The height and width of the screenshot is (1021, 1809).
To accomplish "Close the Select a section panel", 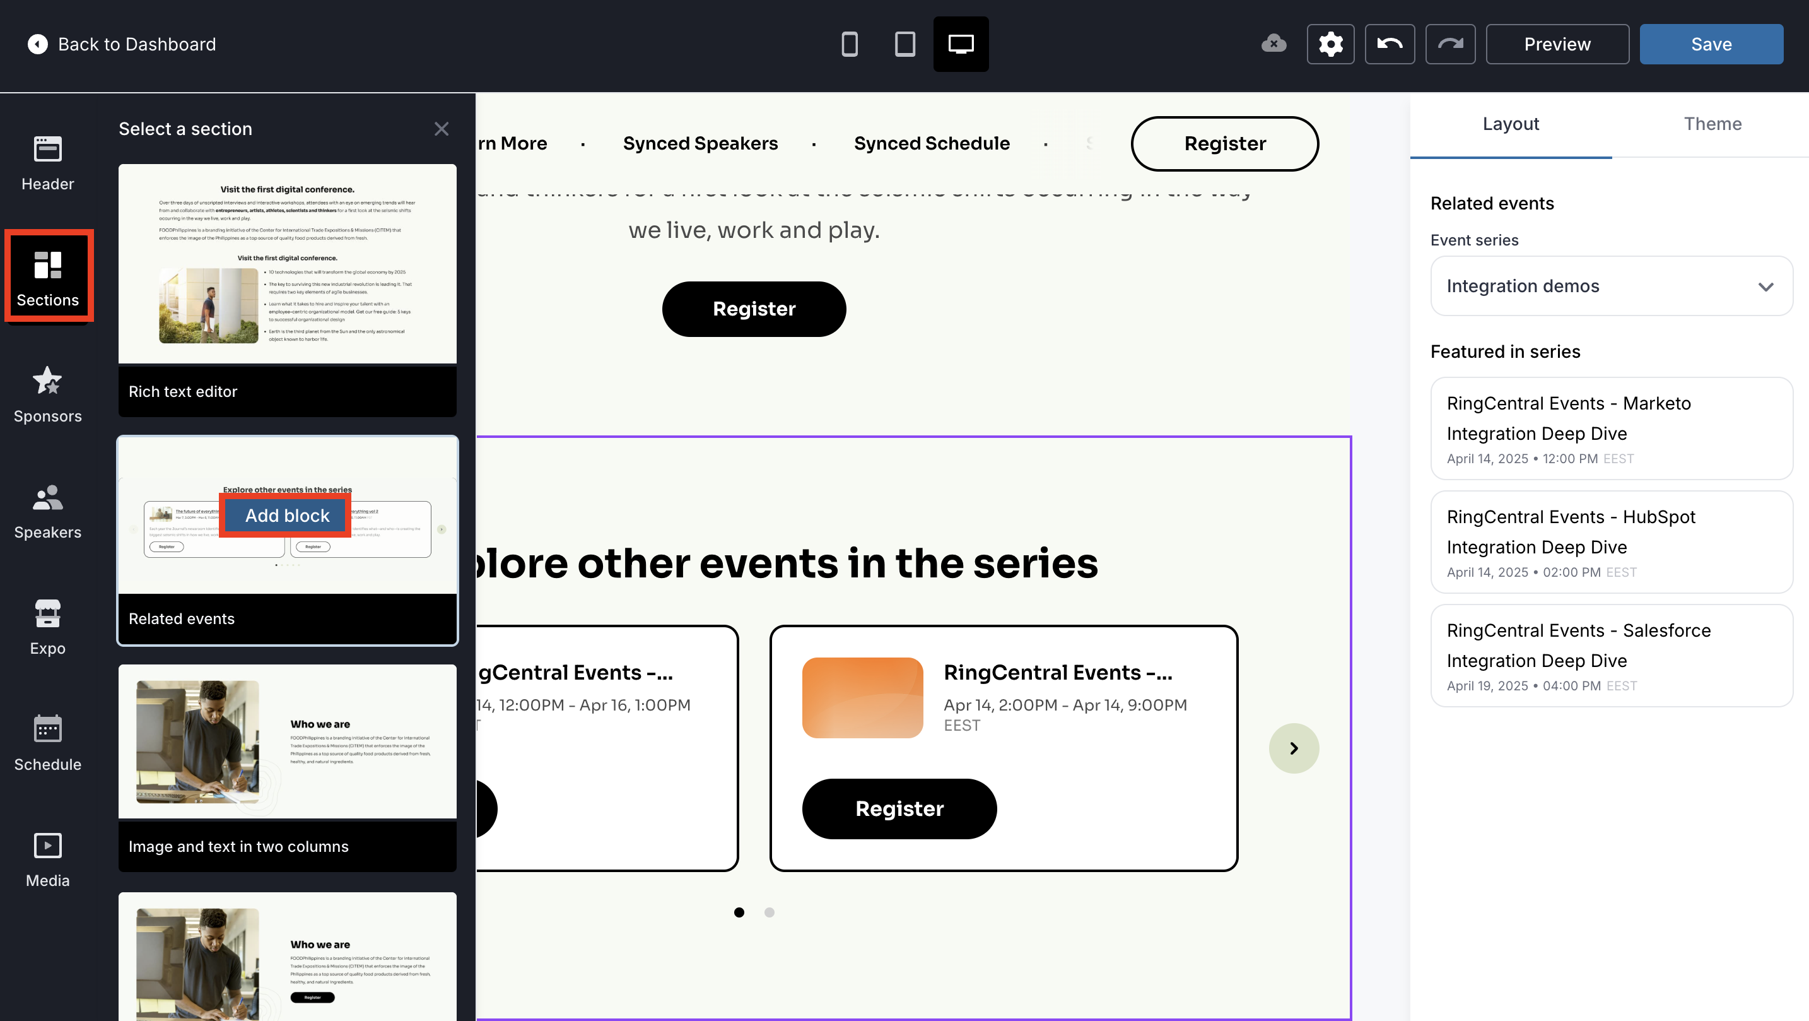I will point(441,129).
